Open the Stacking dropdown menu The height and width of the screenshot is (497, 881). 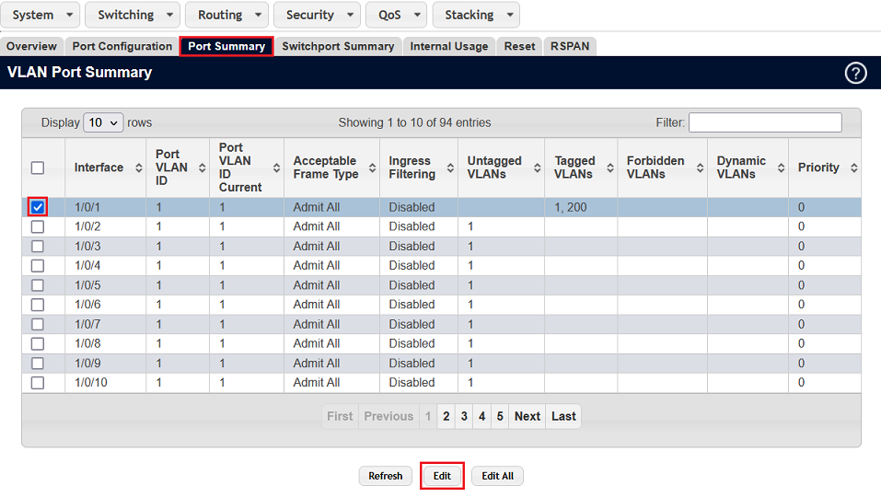coord(476,15)
